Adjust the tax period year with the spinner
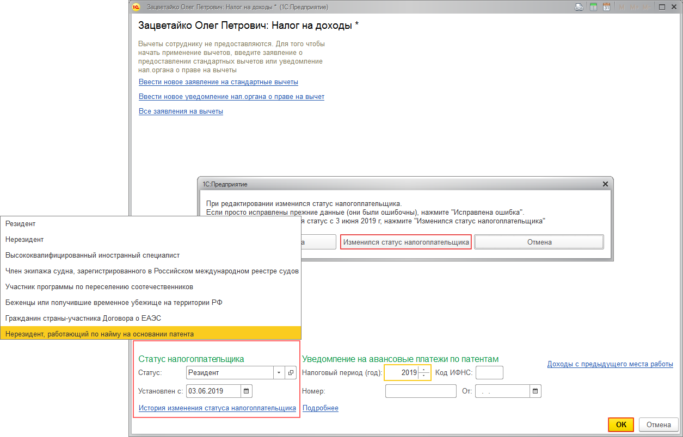683x437 pixels. pyautogui.click(x=424, y=372)
